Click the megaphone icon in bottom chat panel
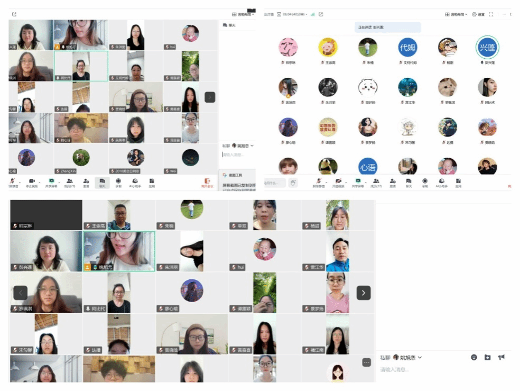520x391 pixels. (501, 358)
